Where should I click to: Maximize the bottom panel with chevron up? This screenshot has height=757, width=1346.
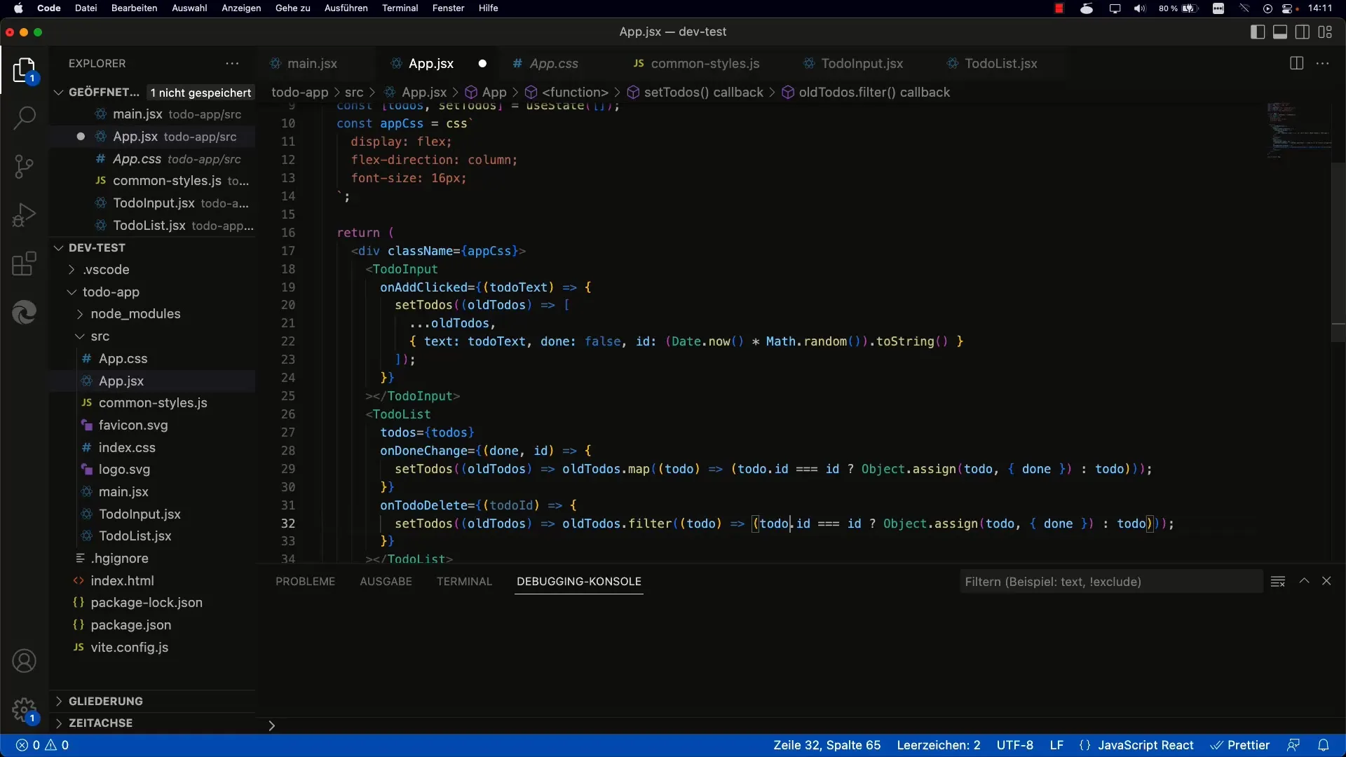1304,581
